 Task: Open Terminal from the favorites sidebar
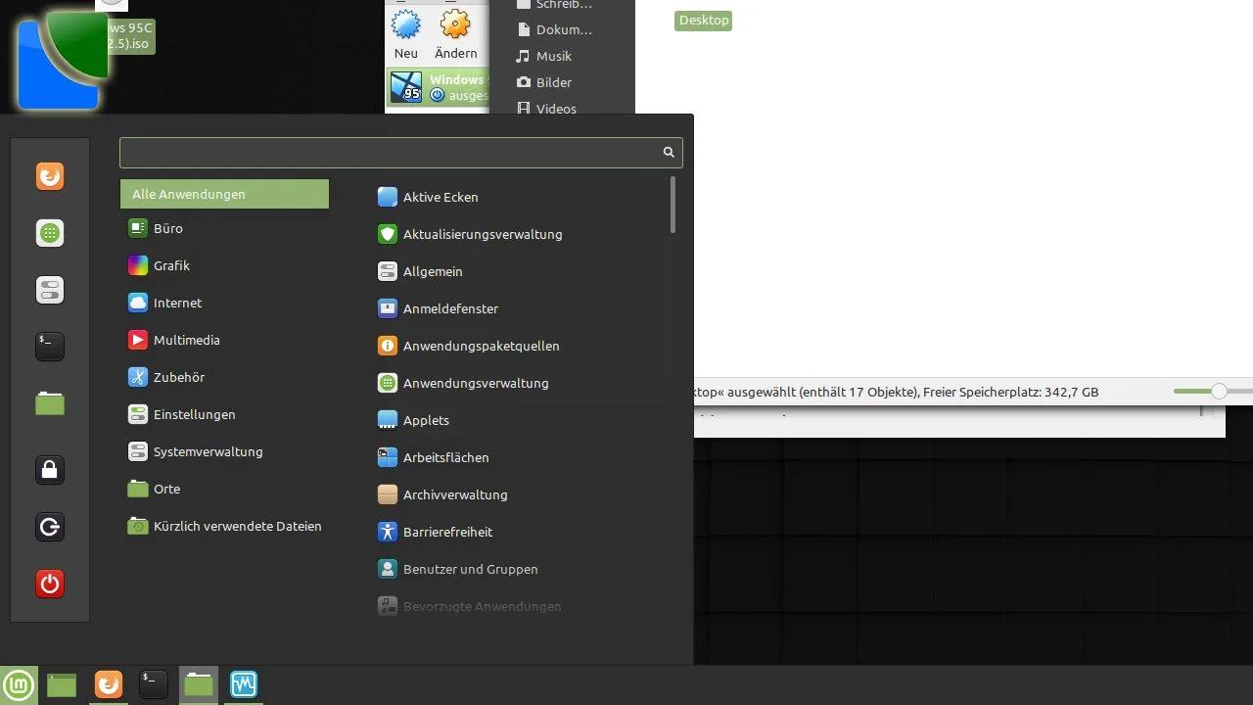coord(50,346)
